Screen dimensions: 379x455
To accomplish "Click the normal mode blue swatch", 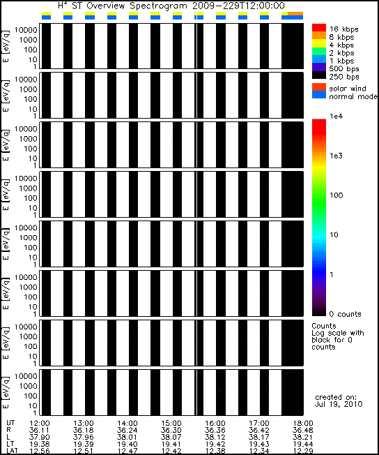I will point(319,95).
